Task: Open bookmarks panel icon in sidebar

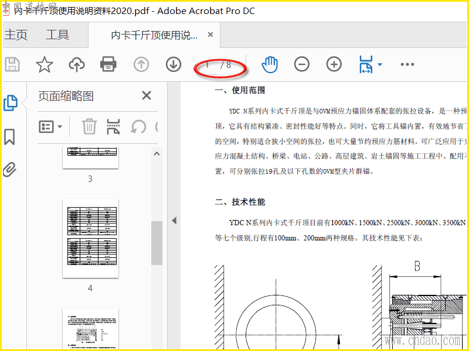Action: pyautogui.click(x=9, y=137)
